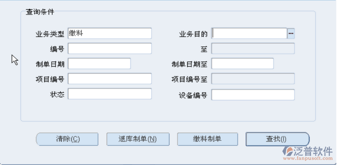The width and height of the screenshot is (337, 165).
Task: Focus the 业务目的 input field
Action: point(249,34)
